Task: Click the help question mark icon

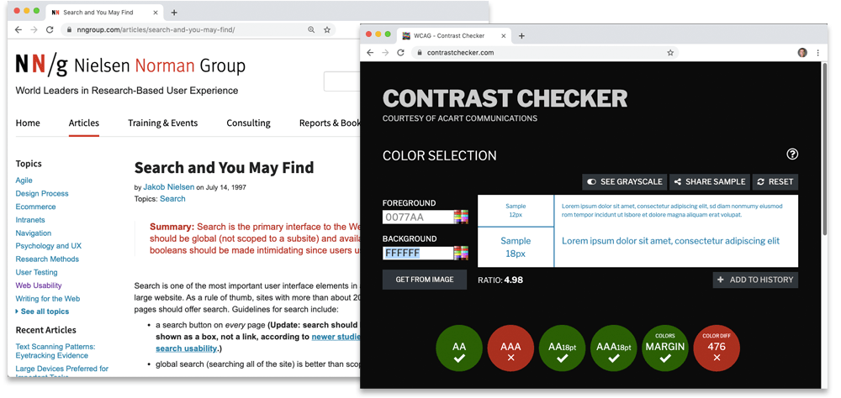Action: point(792,154)
